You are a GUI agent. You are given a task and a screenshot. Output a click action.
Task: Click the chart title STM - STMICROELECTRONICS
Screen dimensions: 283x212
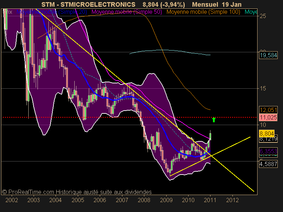coord(88,4)
